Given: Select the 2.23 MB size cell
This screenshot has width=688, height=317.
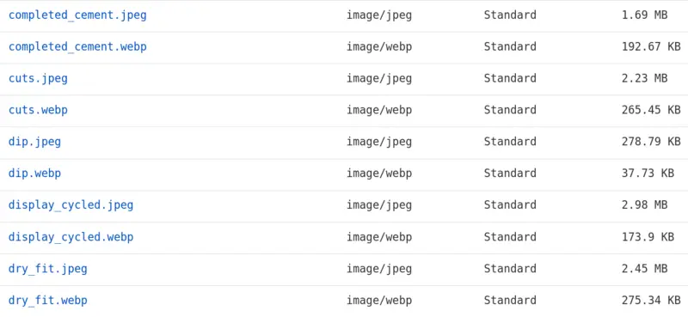Looking at the screenshot, I should pos(644,78).
